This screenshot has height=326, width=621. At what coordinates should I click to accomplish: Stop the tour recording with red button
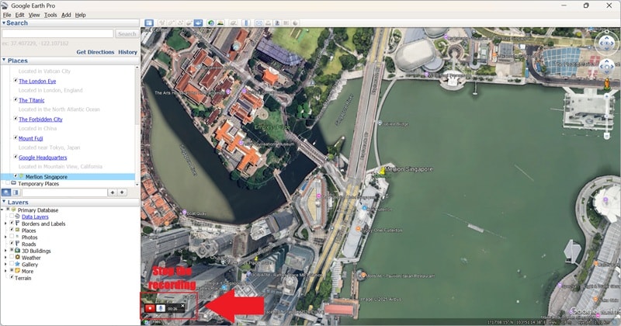150,308
